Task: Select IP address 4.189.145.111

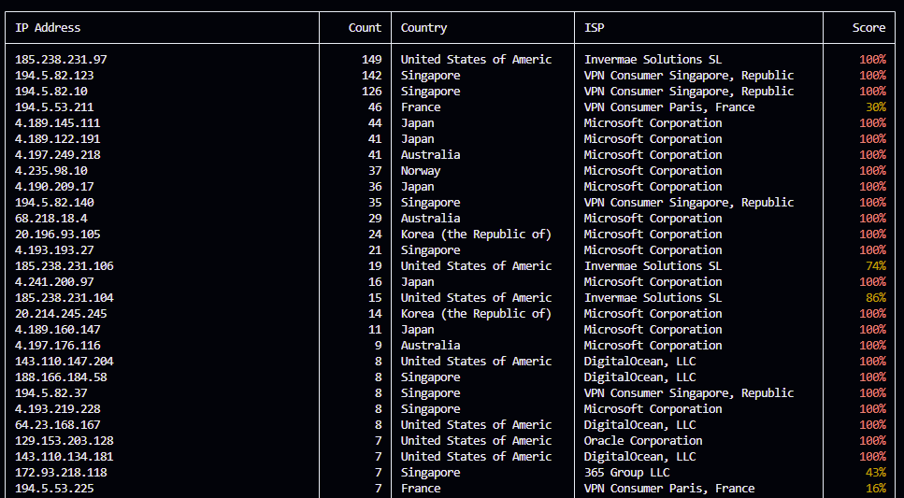Action: click(58, 122)
